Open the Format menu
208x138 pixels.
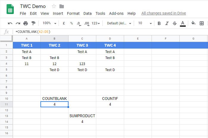(73, 13)
